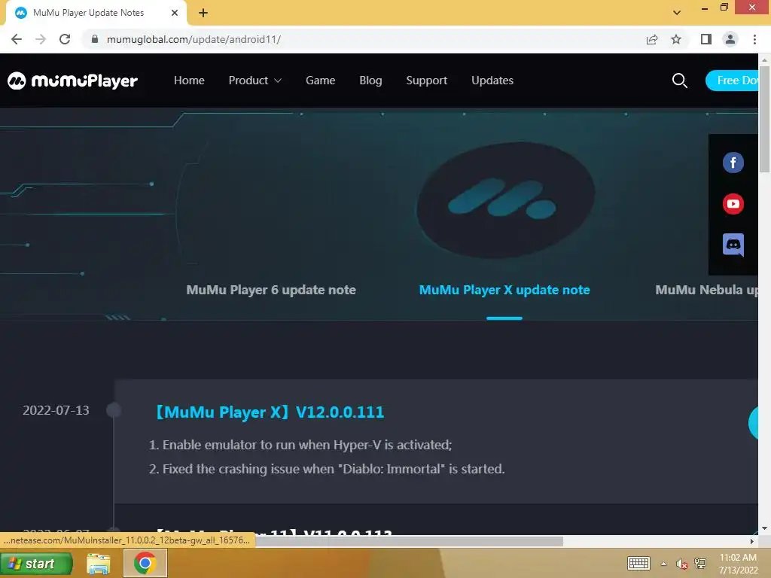Viewport: 771px width, 578px height.
Task: Click the site search magnifier icon
Action: tap(680, 81)
